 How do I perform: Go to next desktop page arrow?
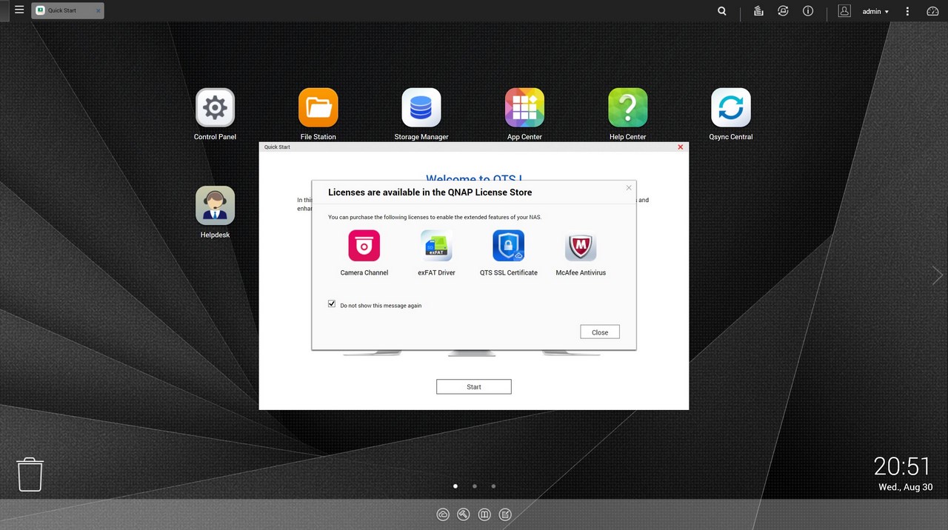point(938,275)
